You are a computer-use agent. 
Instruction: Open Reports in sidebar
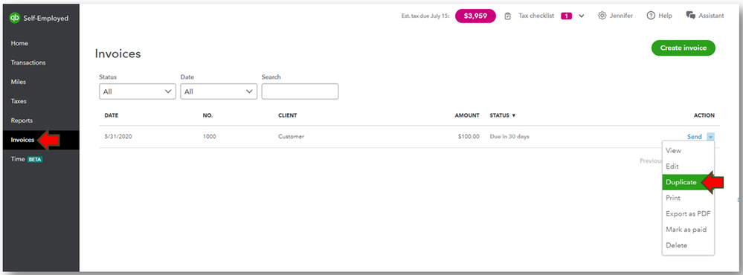22,120
